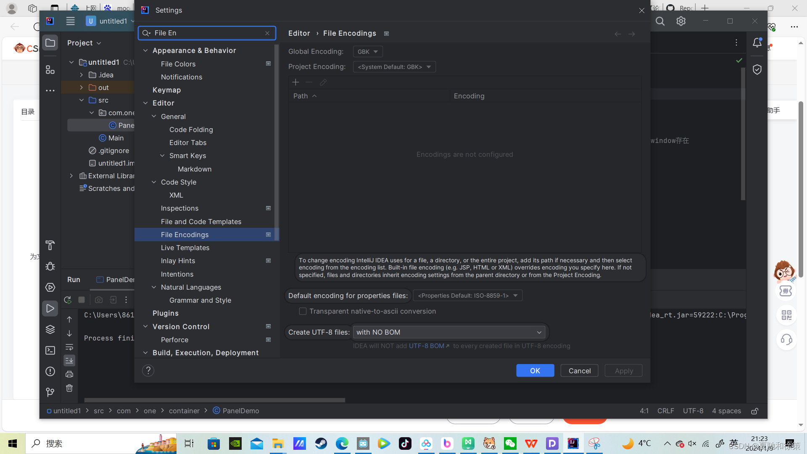Open IDE notifications bell icon
Image resolution: width=807 pixels, height=454 pixels.
click(757, 42)
